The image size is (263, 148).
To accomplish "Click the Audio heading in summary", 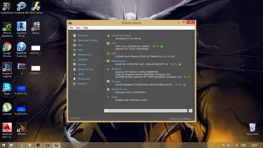I will point(114,97).
